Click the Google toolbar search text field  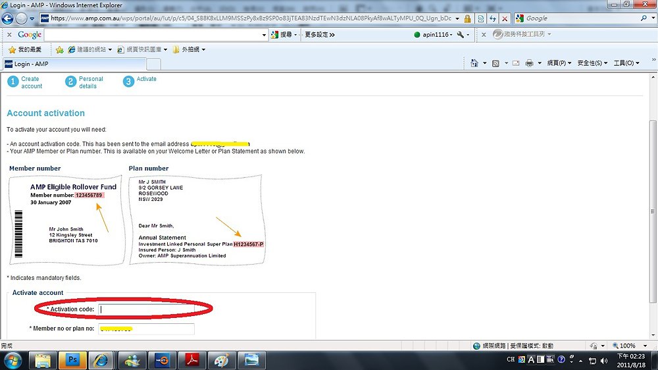pos(153,35)
